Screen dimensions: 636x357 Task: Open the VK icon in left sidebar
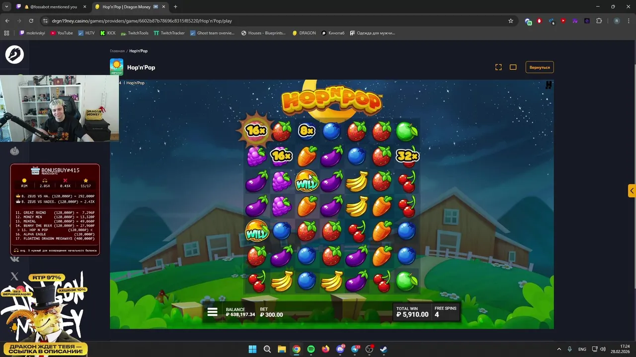tap(14, 259)
